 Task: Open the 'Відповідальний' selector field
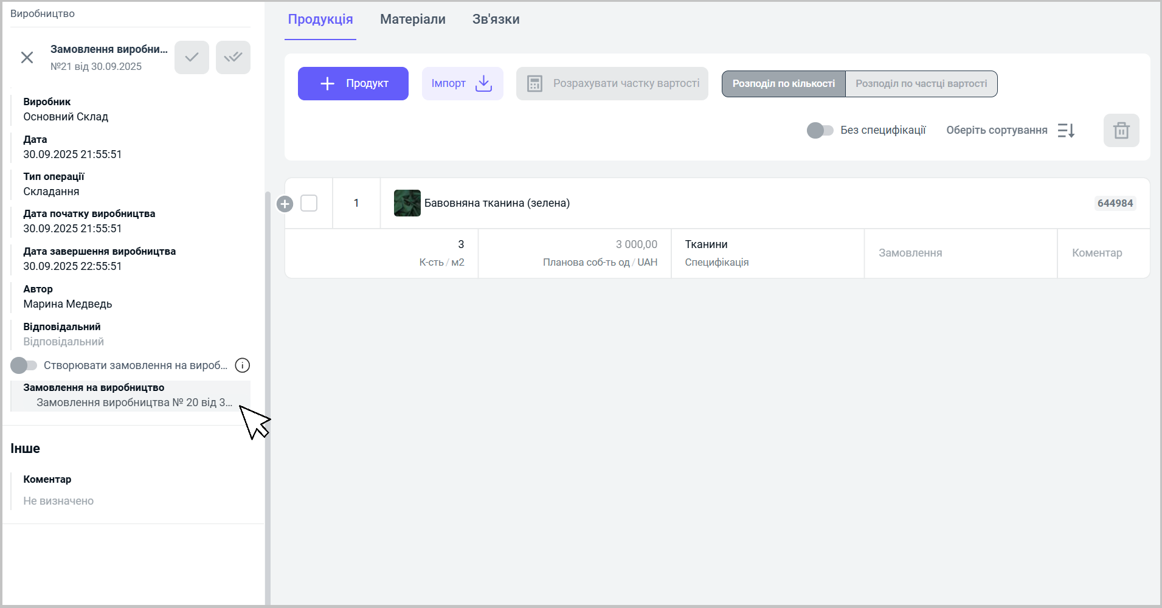point(63,342)
